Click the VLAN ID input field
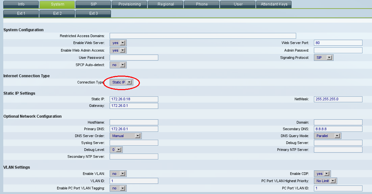Image resolution: width=372 pixels, height=194 pixels. [134, 181]
